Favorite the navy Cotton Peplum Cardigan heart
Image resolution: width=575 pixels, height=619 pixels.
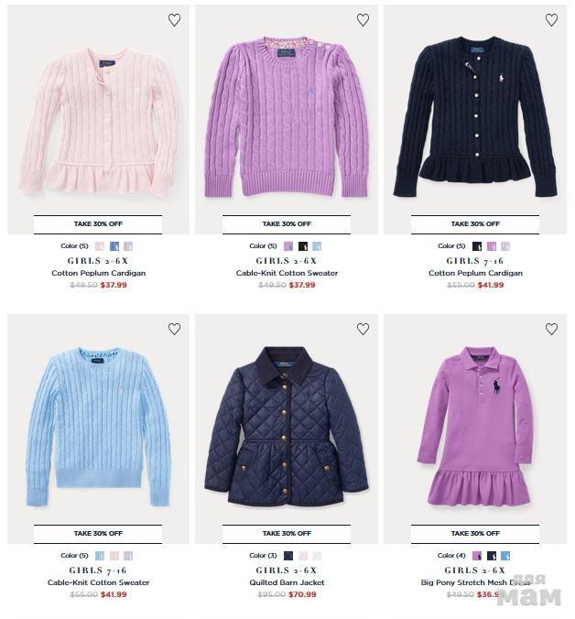click(551, 20)
